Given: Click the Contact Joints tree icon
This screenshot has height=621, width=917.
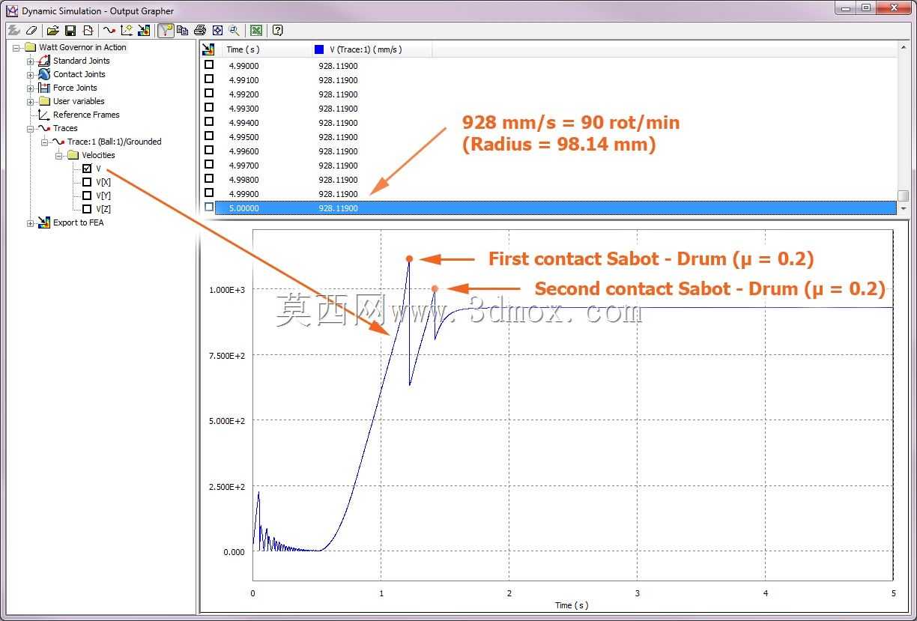Looking at the screenshot, I should [44, 74].
